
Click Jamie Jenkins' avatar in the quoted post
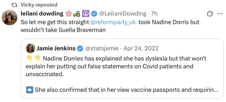click(x=30, y=49)
